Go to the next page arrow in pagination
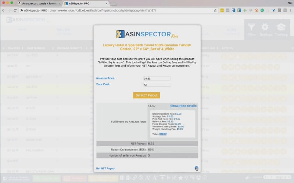The height and width of the screenshot is (183, 294). 289,177
